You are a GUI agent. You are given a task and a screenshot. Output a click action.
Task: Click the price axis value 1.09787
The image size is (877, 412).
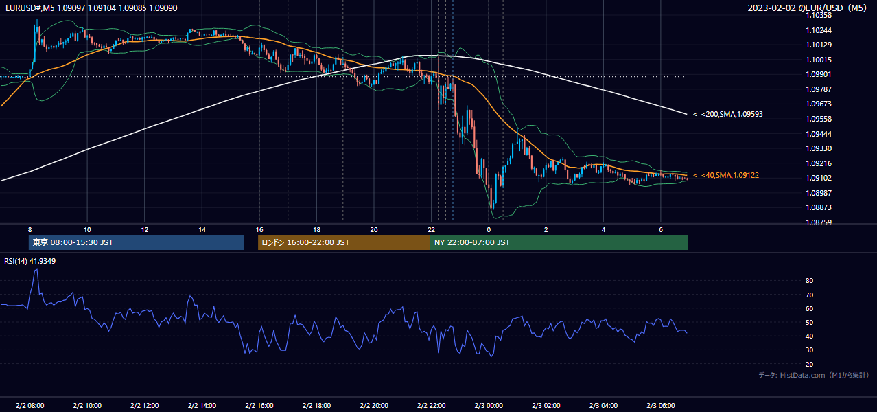[x=818, y=89]
